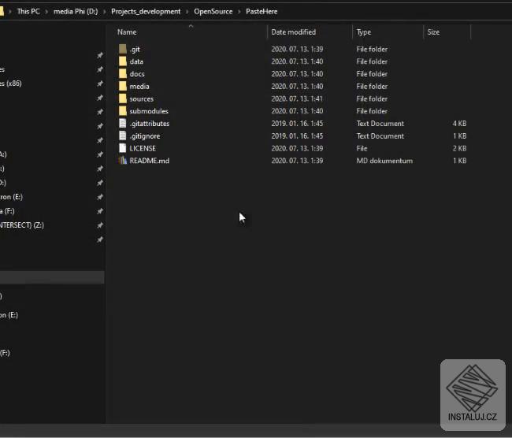
Task: Select the .gitignore file name
Action: pyautogui.click(x=145, y=136)
